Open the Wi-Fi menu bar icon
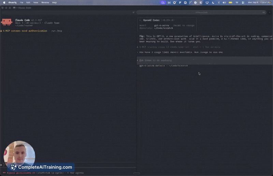 pyautogui.click(x=237, y=3)
